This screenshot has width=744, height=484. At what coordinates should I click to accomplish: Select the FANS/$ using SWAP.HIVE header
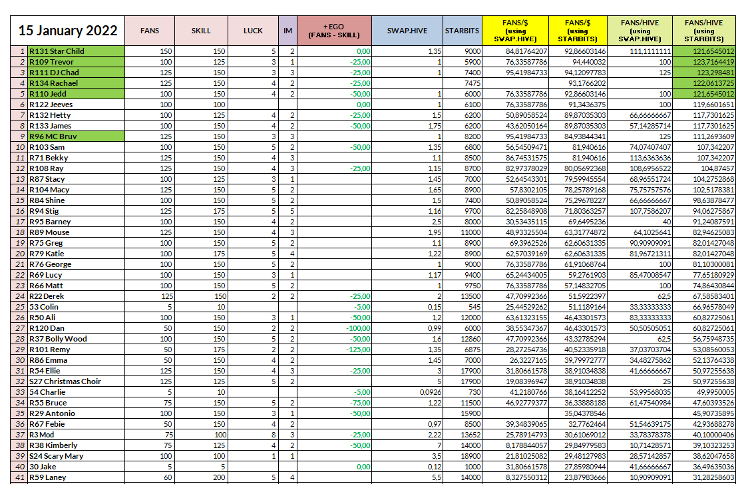pos(515,31)
